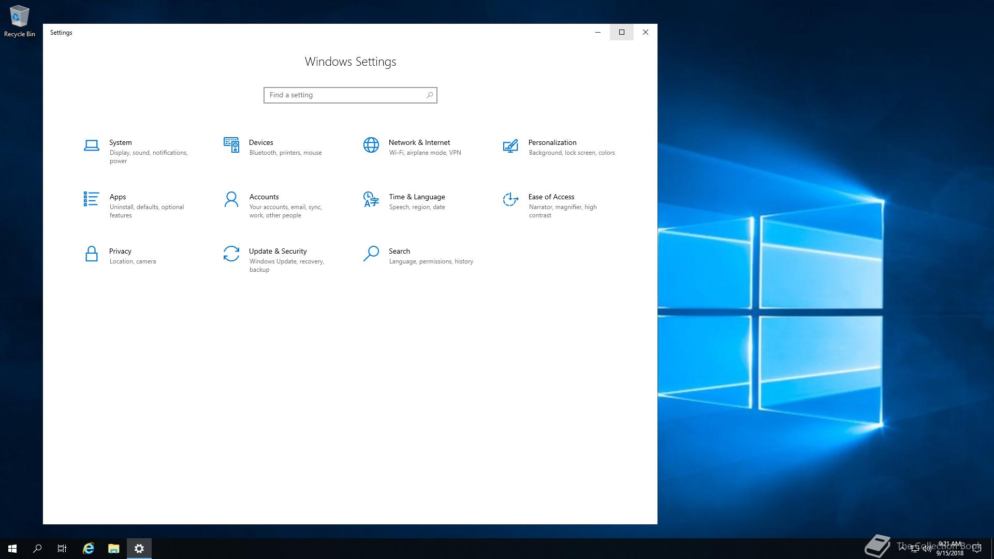Open Accounts settings label
Screen dimensions: 994x559
point(264,197)
